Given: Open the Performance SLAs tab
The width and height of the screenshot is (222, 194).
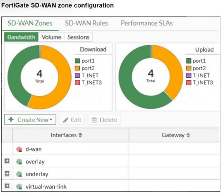Looking at the screenshot, I should tap(147, 23).
